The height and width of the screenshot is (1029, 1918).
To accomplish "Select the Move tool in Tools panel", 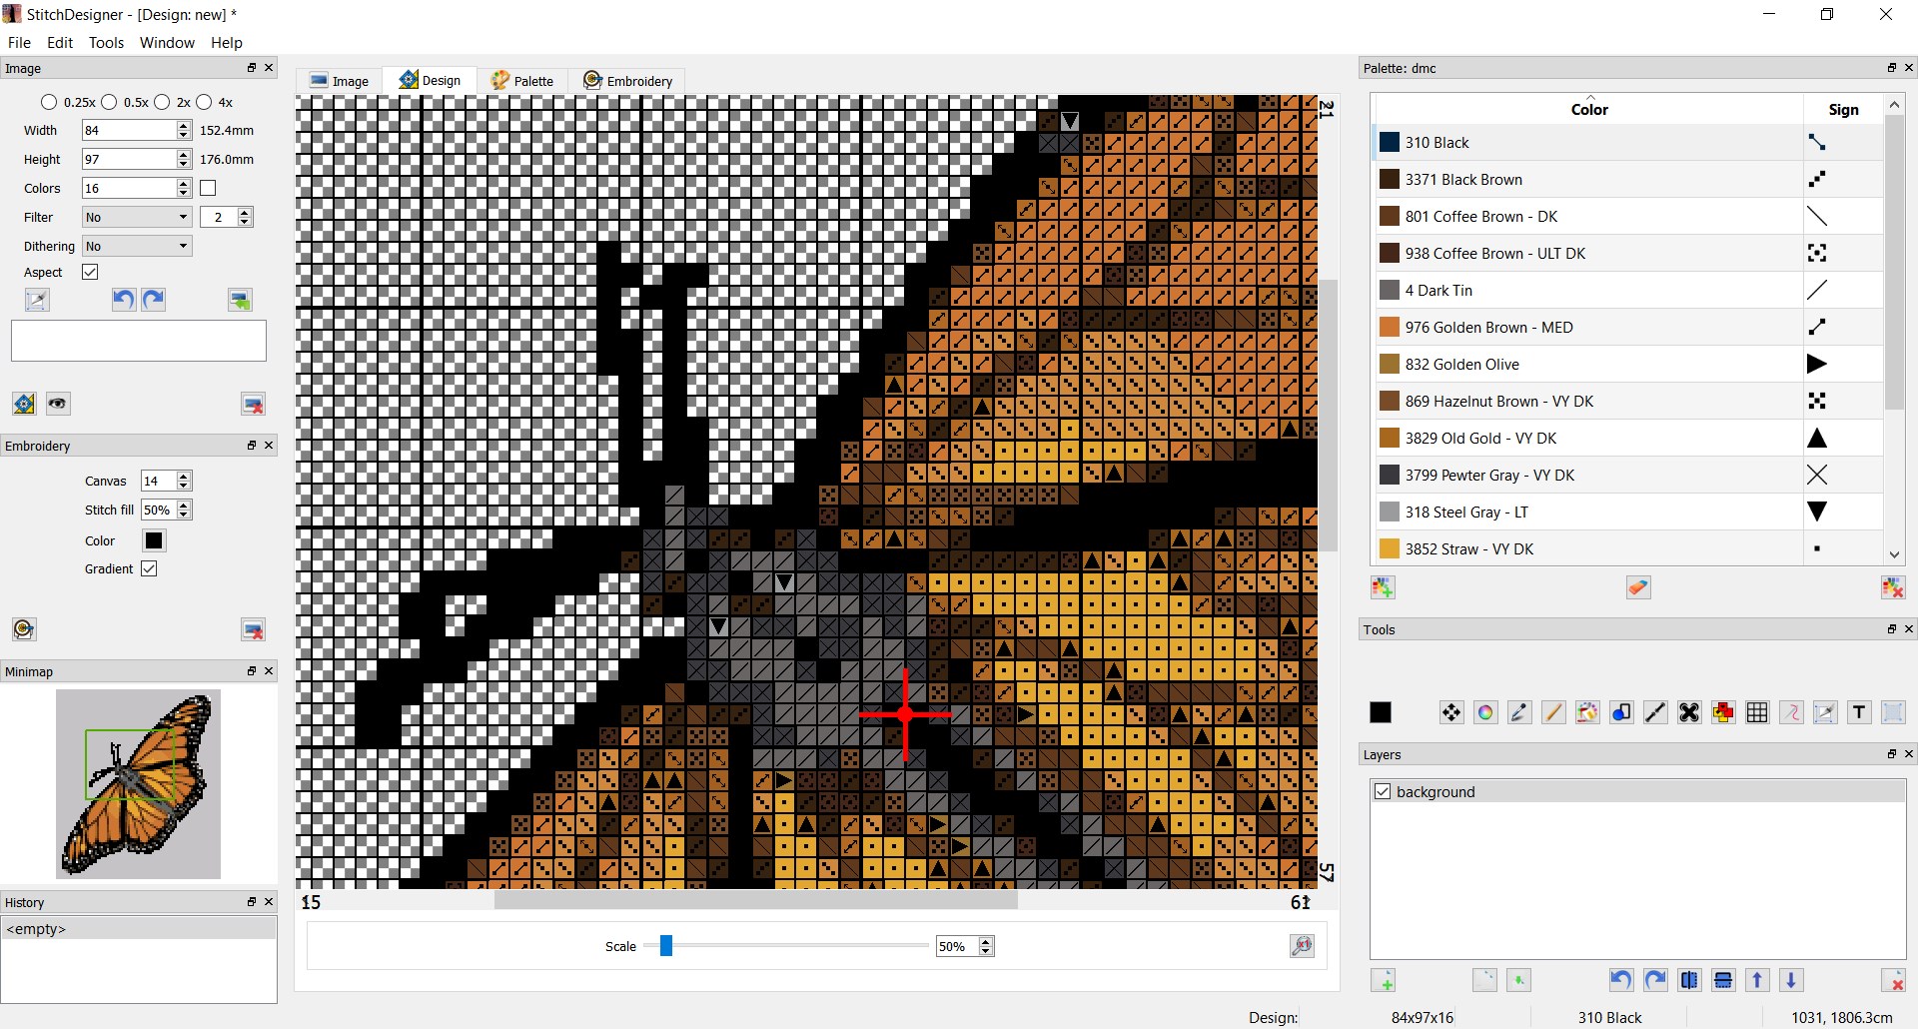I will pyautogui.click(x=1449, y=712).
